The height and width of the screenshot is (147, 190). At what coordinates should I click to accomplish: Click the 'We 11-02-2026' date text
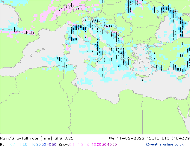(126, 138)
